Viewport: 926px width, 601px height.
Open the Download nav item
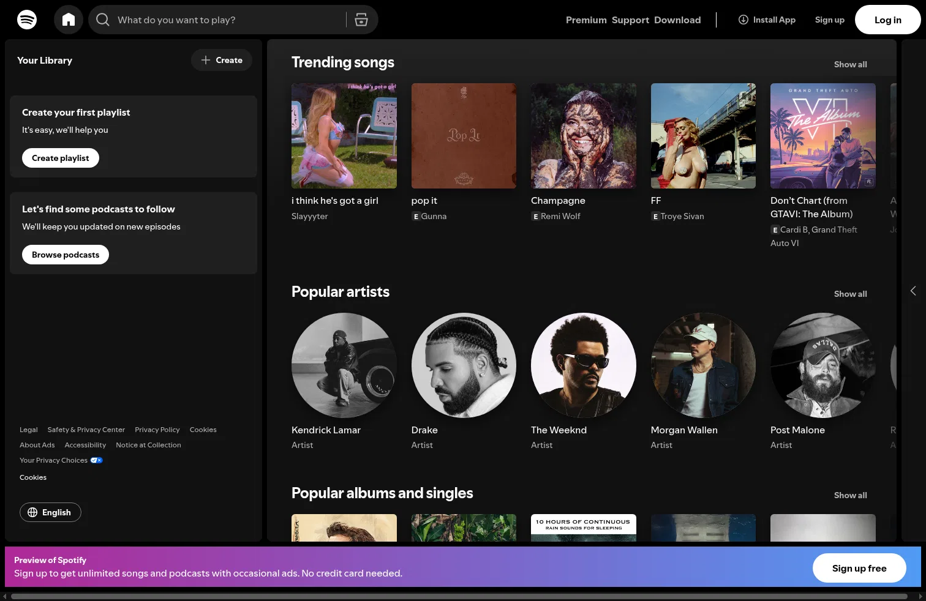click(x=677, y=20)
